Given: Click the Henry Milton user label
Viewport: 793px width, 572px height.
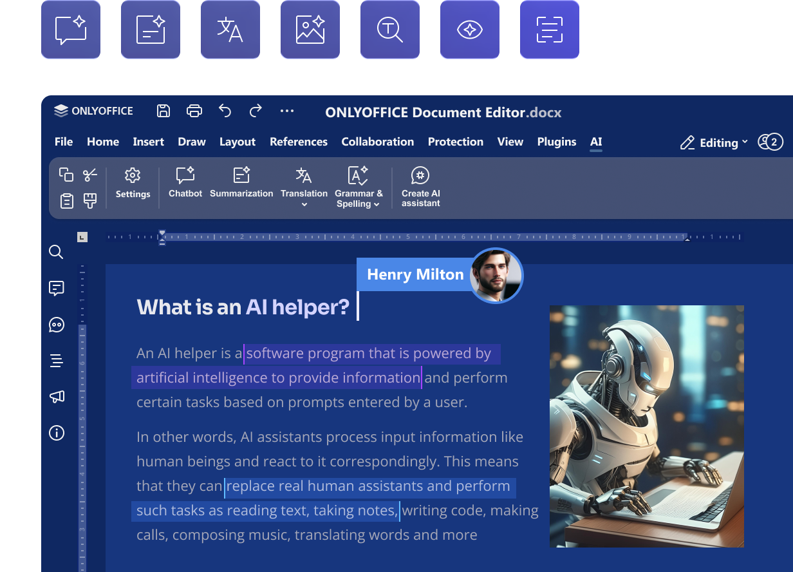Looking at the screenshot, I should pos(415,274).
